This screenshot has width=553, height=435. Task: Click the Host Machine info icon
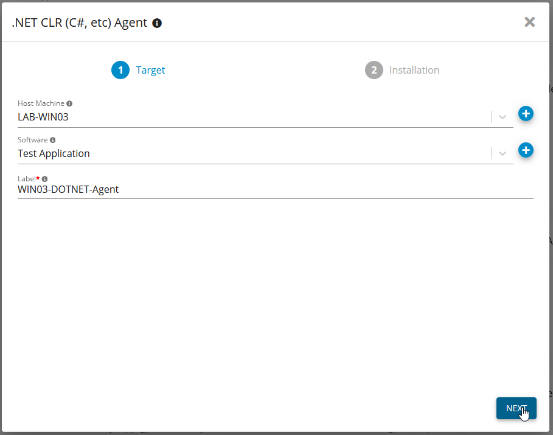click(x=69, y=103)
